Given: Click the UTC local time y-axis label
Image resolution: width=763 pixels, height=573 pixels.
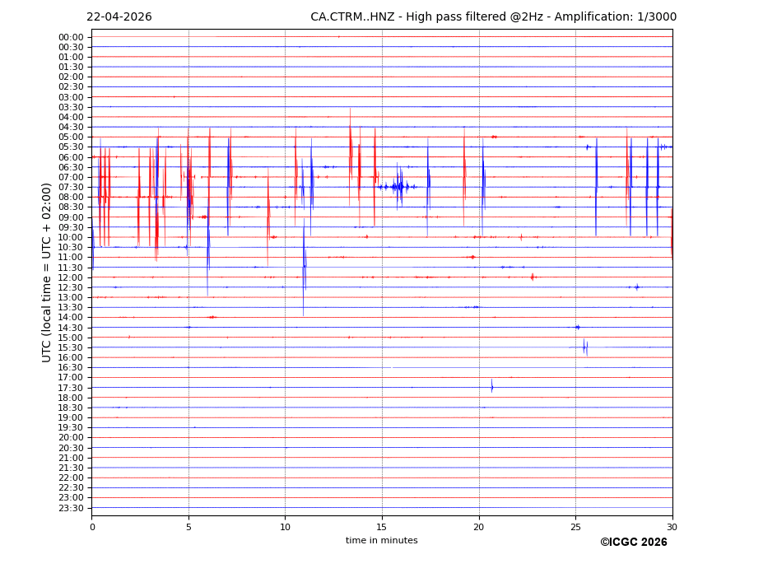Looking at the screenshot, I should coord(47,272).
